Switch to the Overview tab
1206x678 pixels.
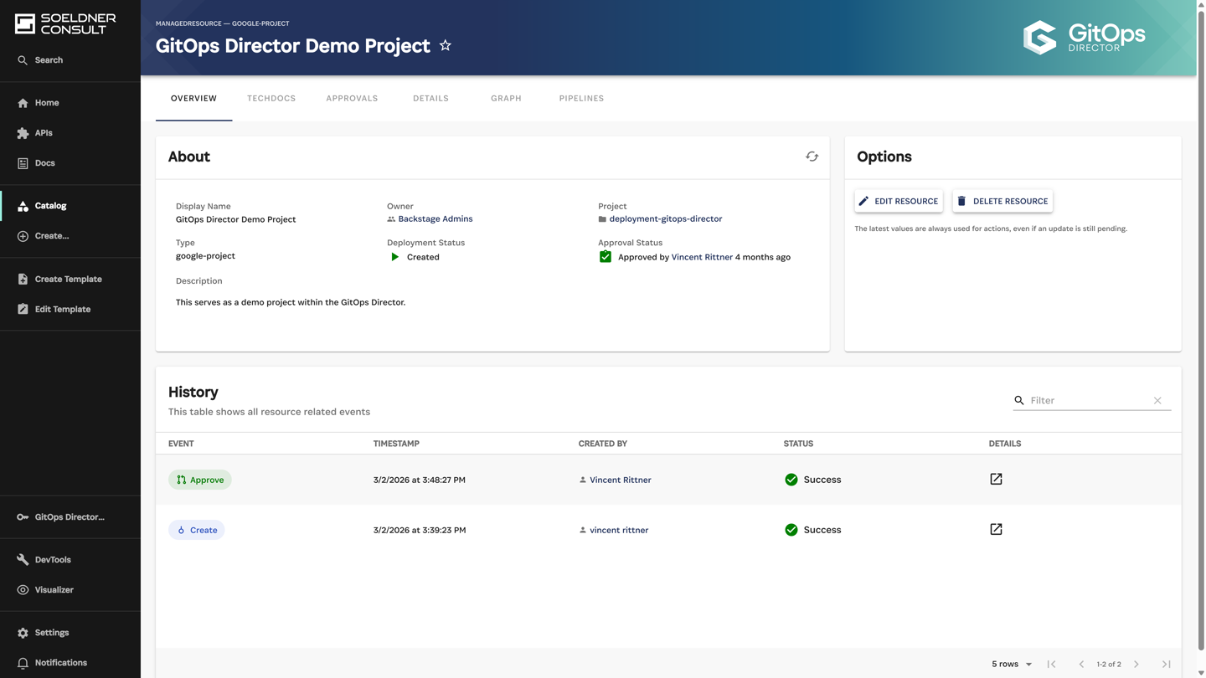(x=193, y=99)
